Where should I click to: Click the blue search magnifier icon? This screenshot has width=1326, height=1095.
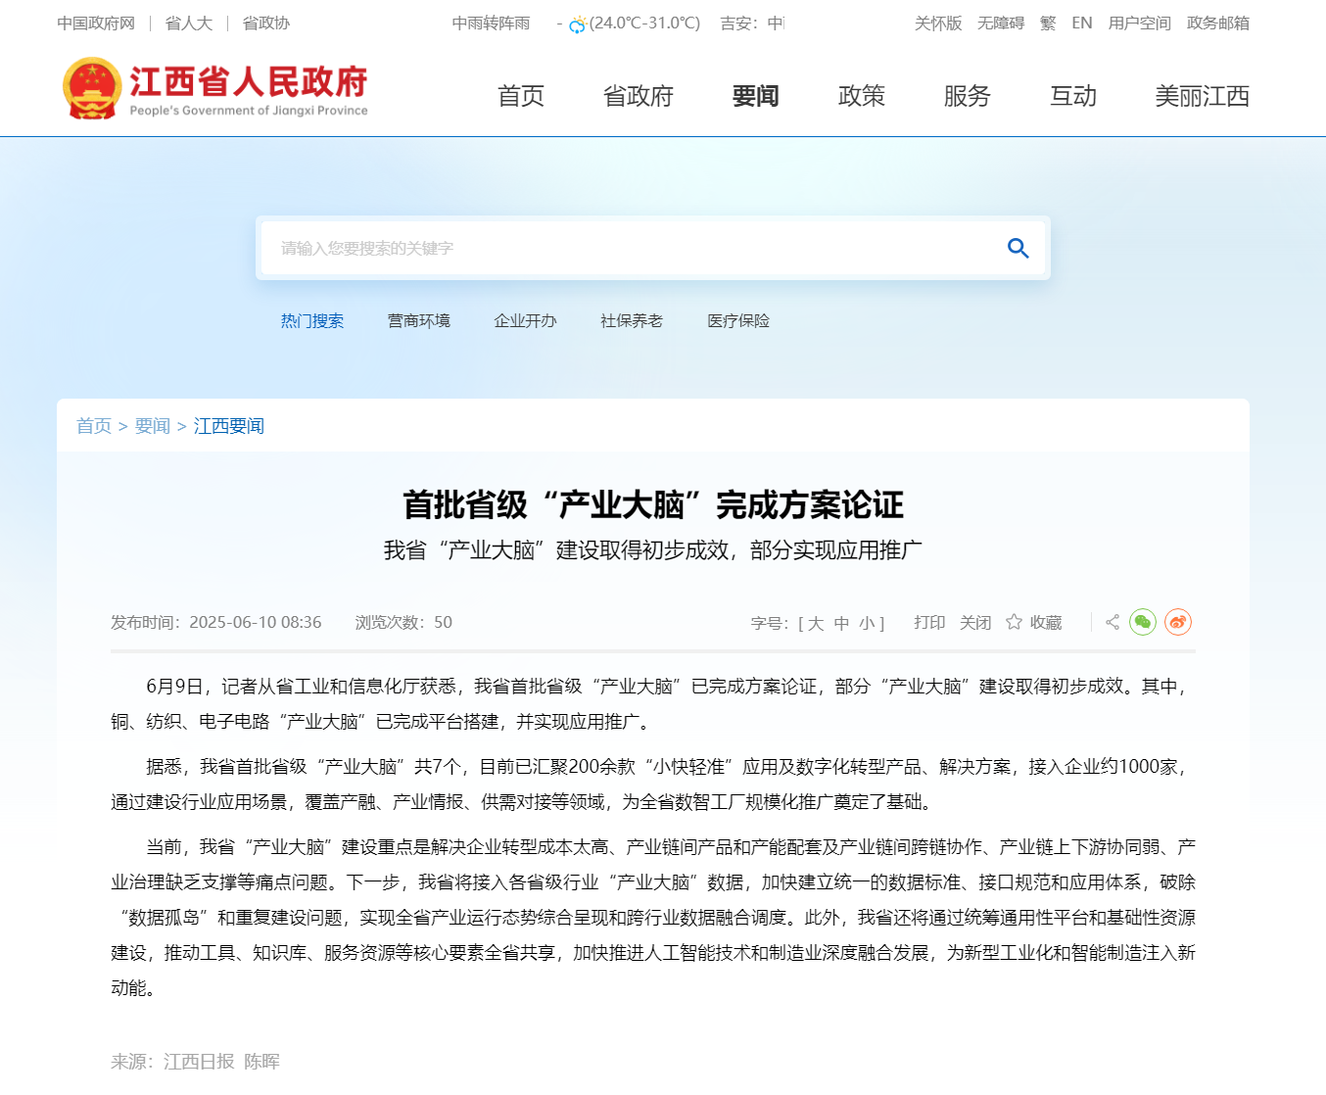[x=1018, y=249]
